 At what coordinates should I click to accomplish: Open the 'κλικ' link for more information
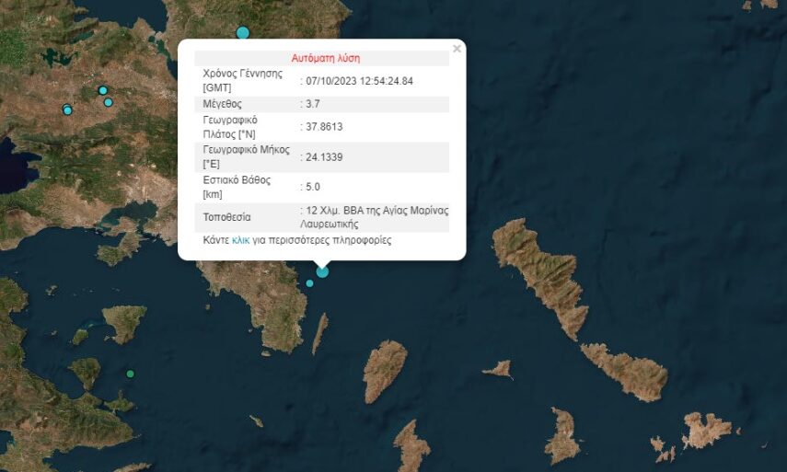point(240,240)
